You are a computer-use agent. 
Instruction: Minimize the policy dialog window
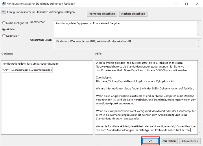(176, 4)
